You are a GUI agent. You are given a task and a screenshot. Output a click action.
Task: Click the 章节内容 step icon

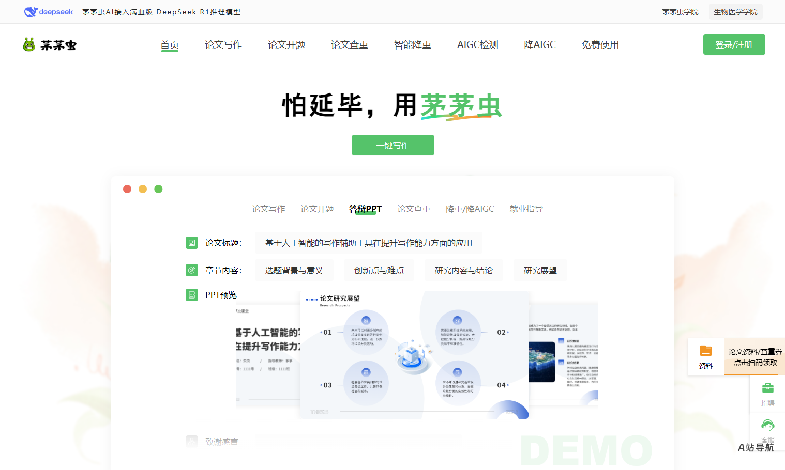coord(192,270)
